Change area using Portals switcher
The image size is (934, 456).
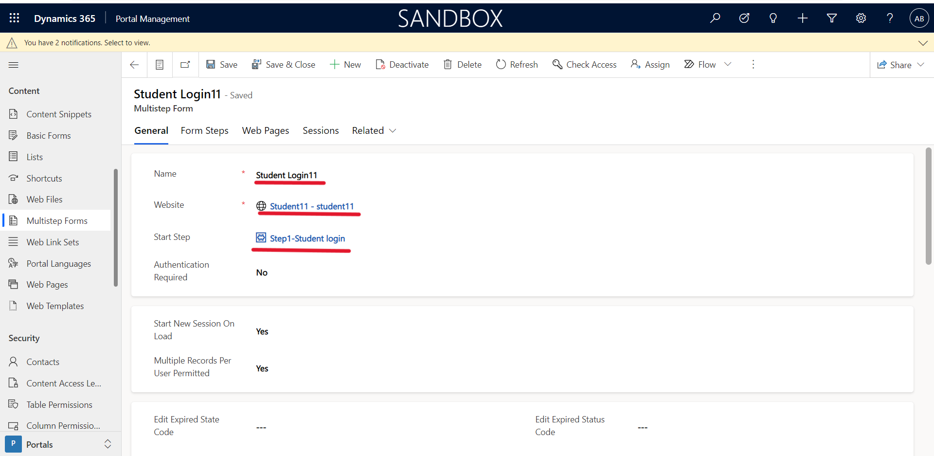pos(60,444)
